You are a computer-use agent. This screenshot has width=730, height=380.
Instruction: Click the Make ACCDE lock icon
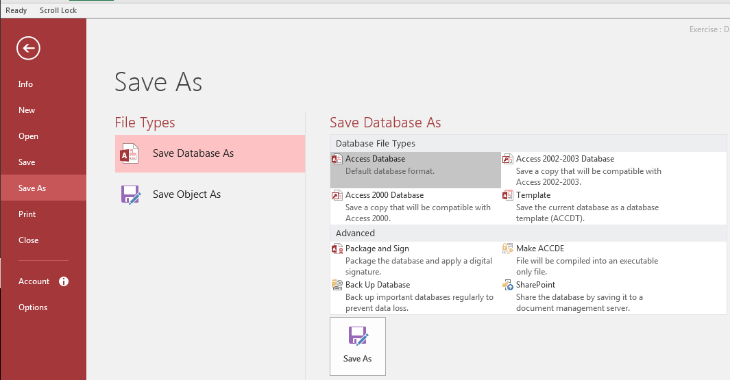point(507,249)
